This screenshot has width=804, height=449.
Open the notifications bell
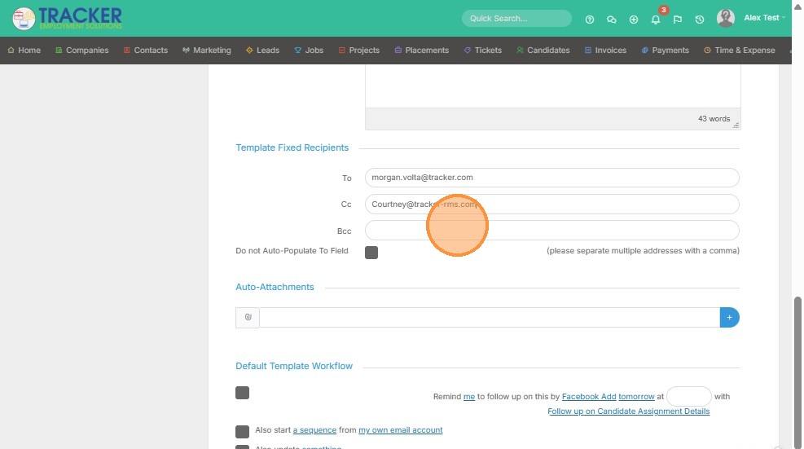656,19
